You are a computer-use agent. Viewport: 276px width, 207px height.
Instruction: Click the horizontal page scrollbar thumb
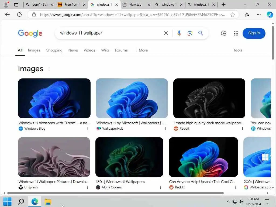(115, 193)
